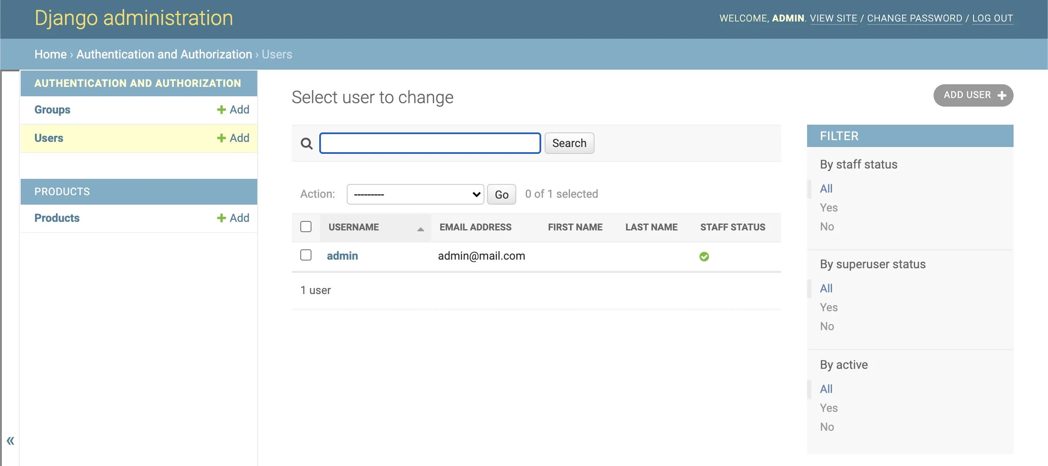Viewport: 1048px width, 466px height.
Task: Click the Go button for bulk actions
Action: 501,193
